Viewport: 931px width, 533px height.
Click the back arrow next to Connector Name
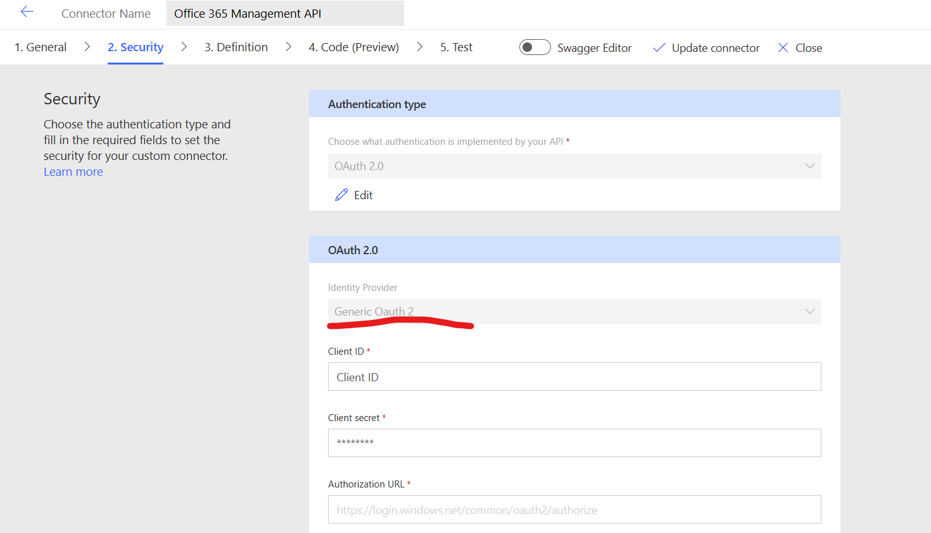pyautogui.click(x=27, y=11)
